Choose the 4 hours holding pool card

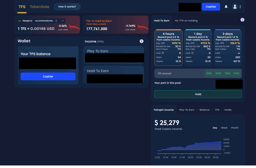click(x=168, y=48)
